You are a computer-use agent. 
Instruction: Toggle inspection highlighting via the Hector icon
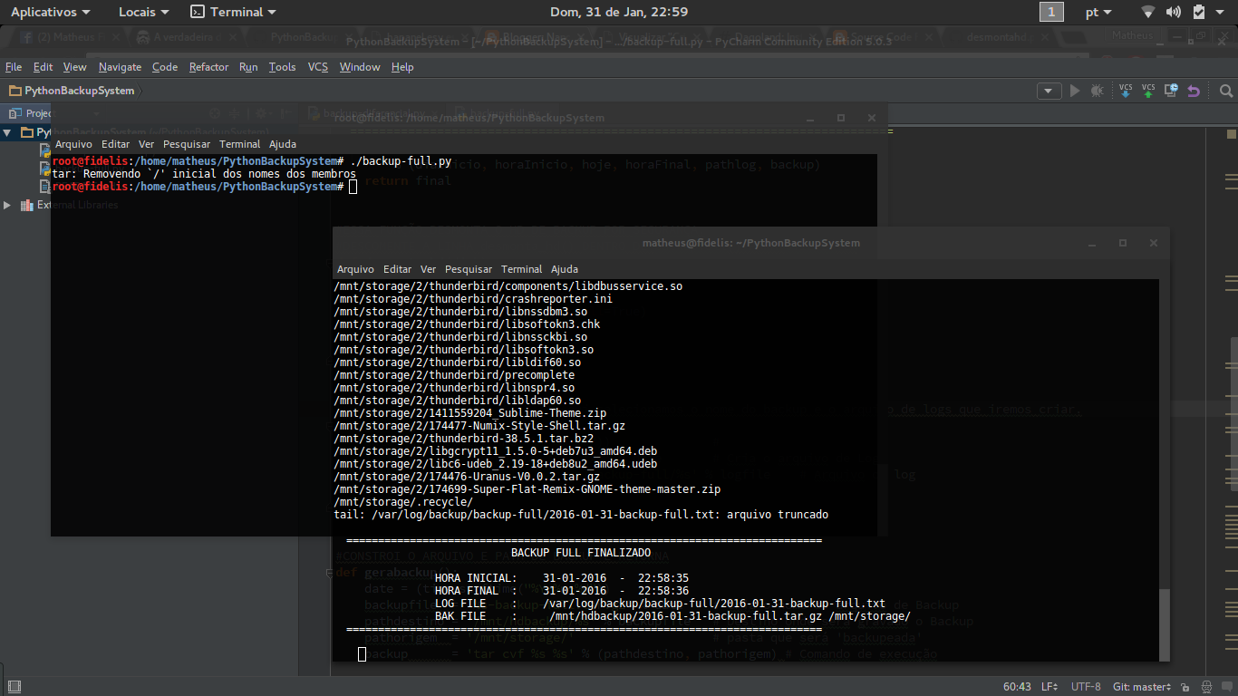click(1207, 686)
